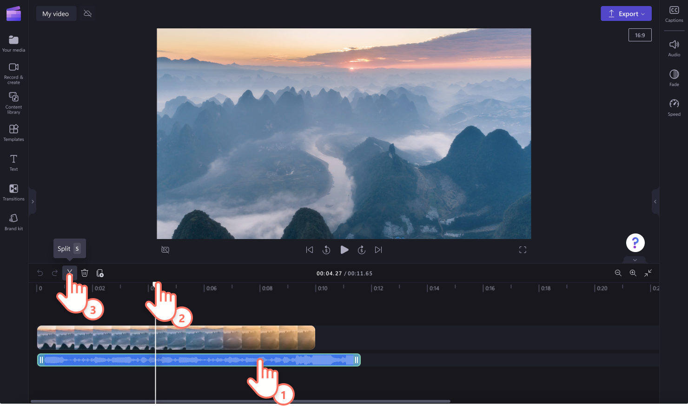Duplicate the selected clip
The image size is (688, 406).
coord(100,273)
